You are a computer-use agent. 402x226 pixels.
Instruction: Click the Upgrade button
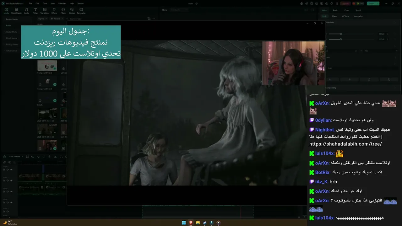345,3
